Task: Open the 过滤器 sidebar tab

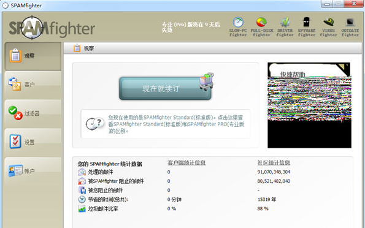Action: tap(33, 113)
